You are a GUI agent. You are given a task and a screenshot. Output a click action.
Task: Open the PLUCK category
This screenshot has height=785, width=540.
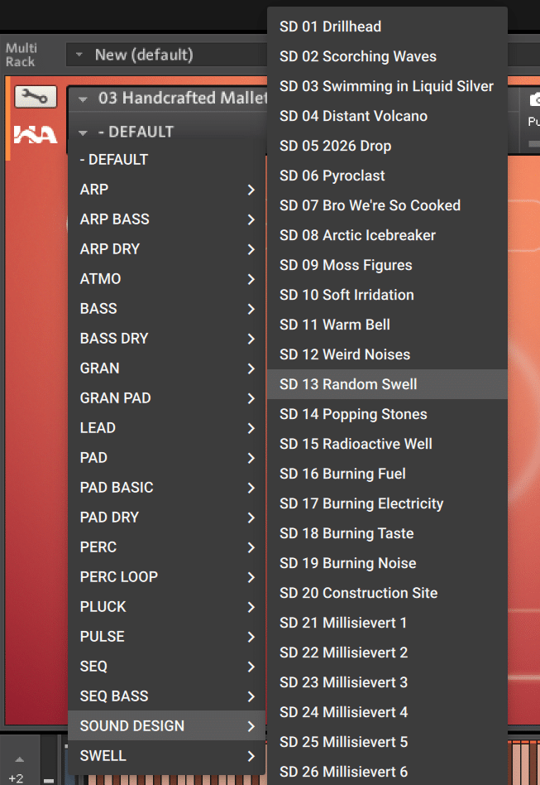point(166,607)
